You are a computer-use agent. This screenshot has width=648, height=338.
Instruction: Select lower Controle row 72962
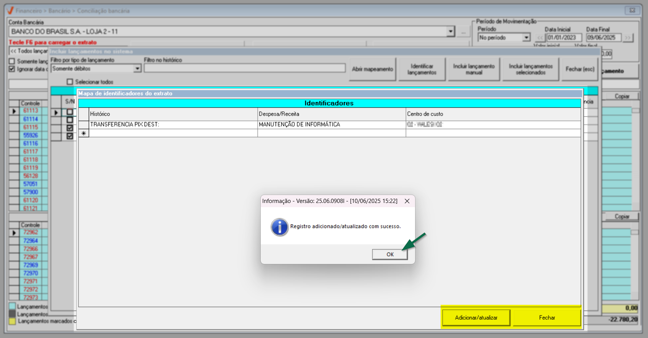tap(31, 232)
